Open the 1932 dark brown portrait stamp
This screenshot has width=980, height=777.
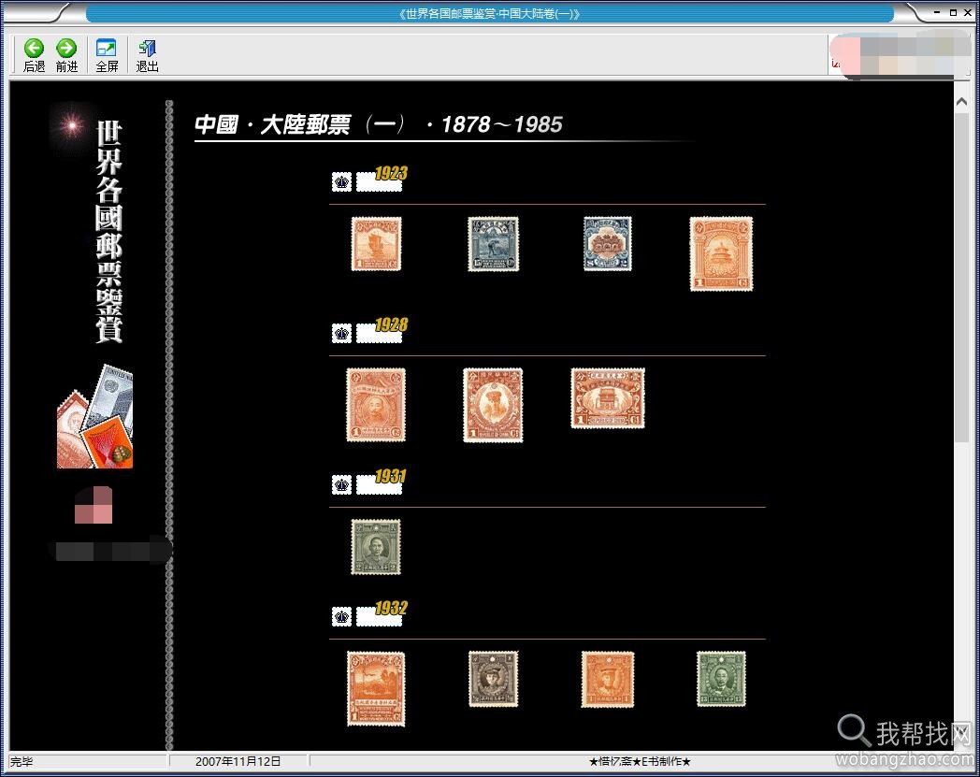(x=493, y=679)
